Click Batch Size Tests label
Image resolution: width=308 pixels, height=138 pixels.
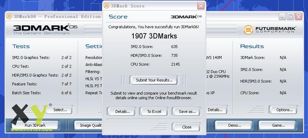click(x=26, y=93)
